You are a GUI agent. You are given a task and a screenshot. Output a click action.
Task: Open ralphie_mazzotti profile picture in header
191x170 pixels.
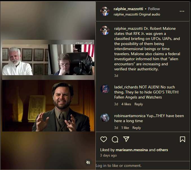[x=105, y=11]
